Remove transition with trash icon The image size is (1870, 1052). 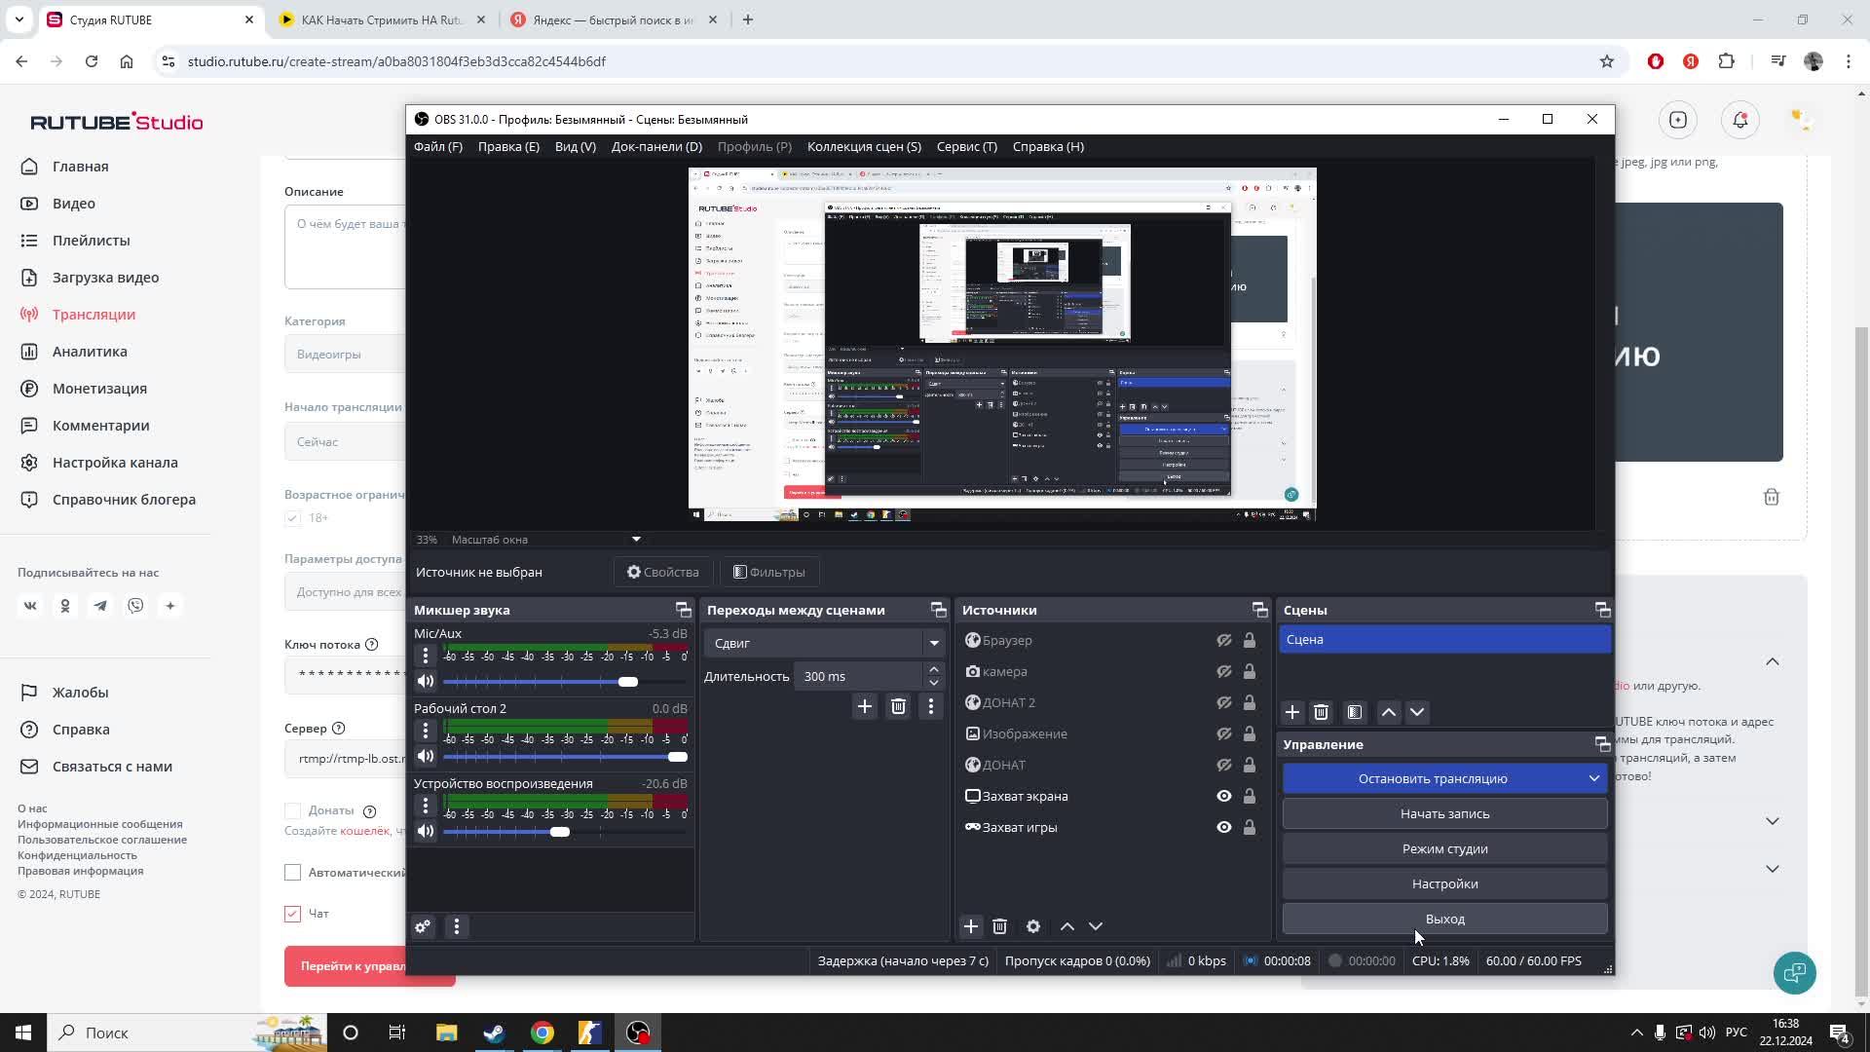pyautogui.click(x=898, y=707)
